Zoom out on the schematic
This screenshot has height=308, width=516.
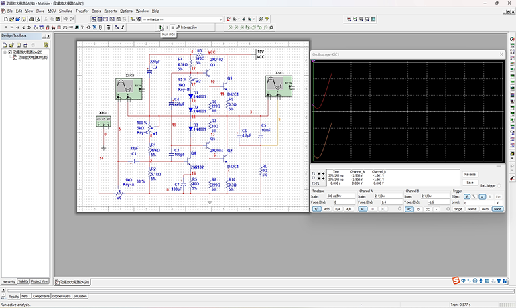pos(355,19)
